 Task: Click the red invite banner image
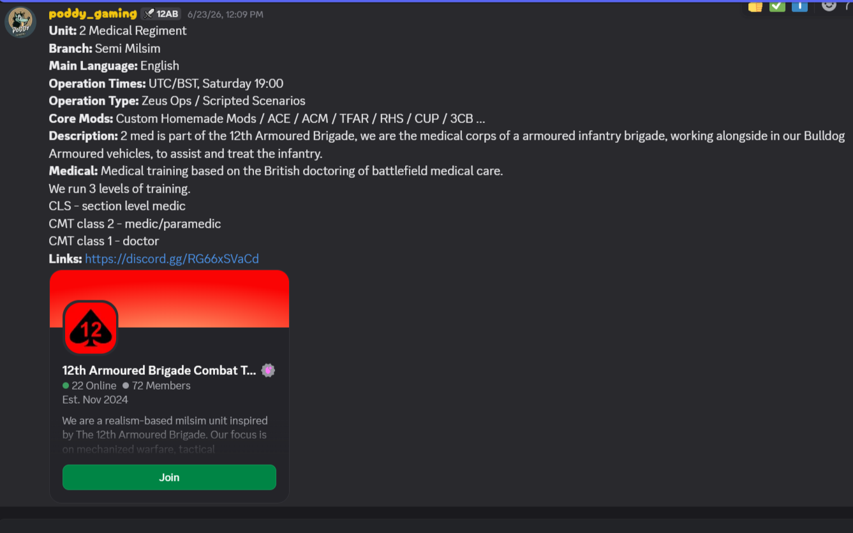pos(169,298)
